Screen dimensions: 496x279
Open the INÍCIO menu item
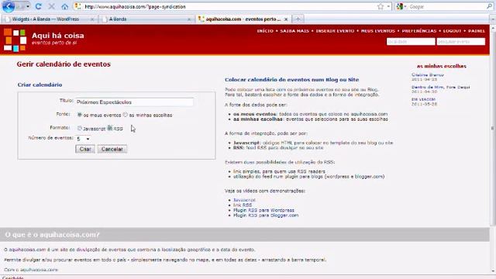pos(265,31)
